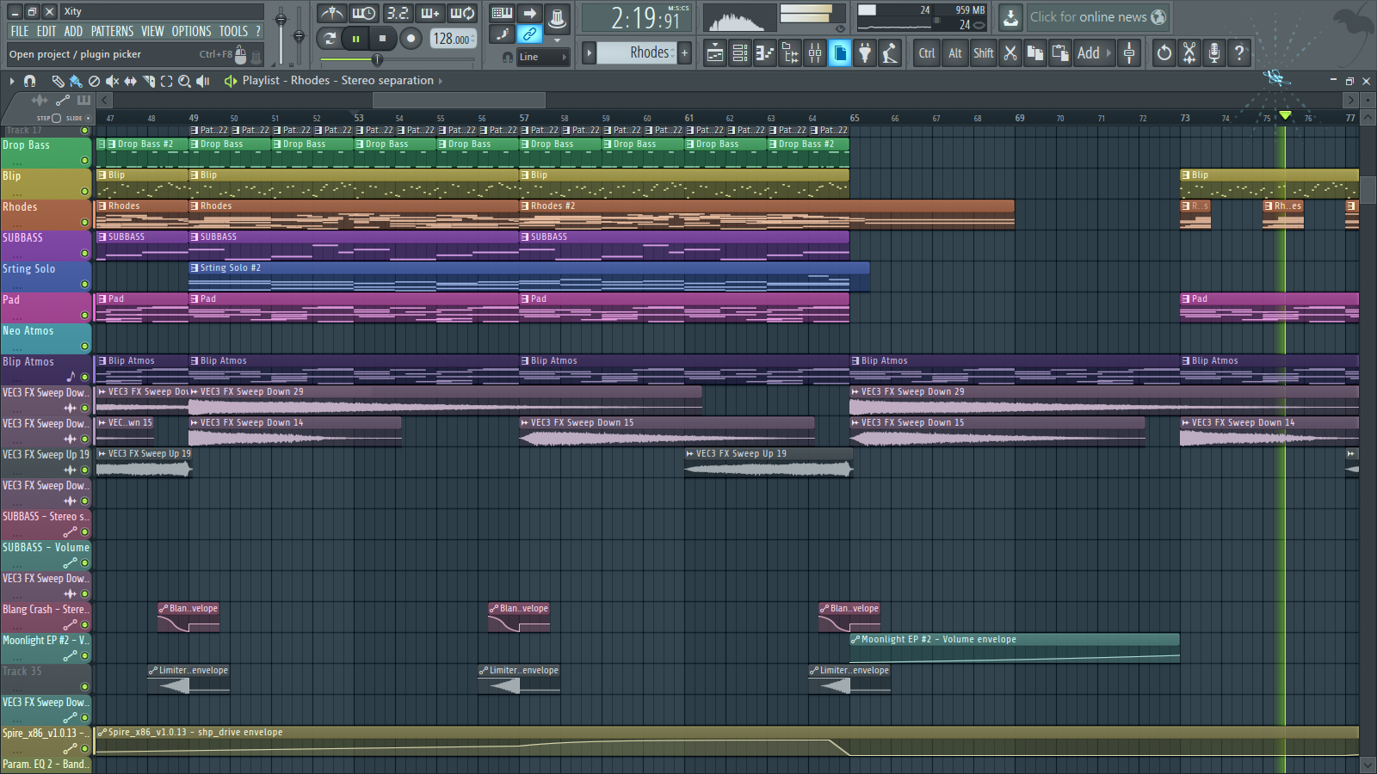Expand arrow left of pattern selector
The width and height of the screenshot is (1377, 774).
(x=590, y=52)
